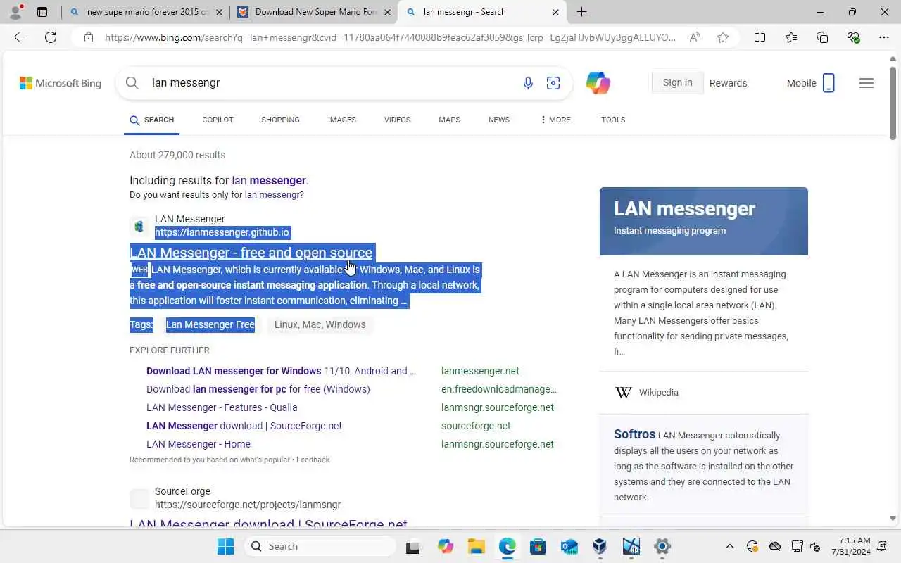
Task: Open sourceforge.net/projects/lanmsngr URL
Action: click(248, 505)
